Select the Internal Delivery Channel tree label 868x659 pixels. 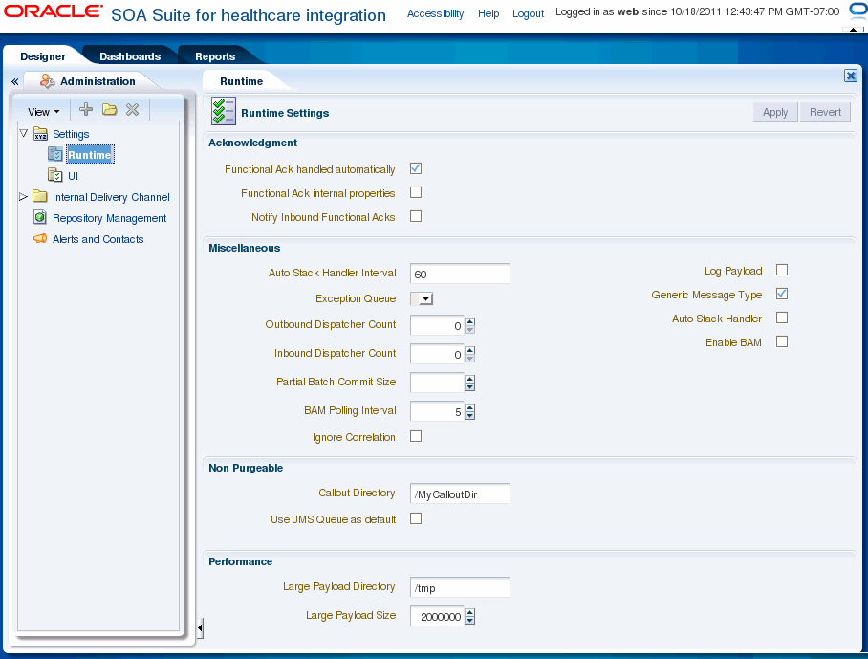[x=111, y=197]
